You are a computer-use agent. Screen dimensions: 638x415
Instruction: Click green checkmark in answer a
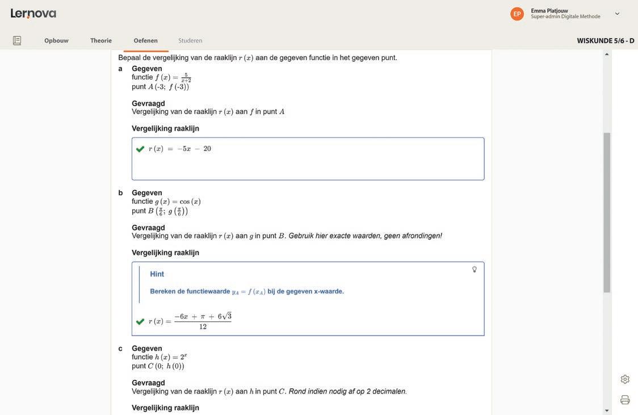click(x=140, y=149)
